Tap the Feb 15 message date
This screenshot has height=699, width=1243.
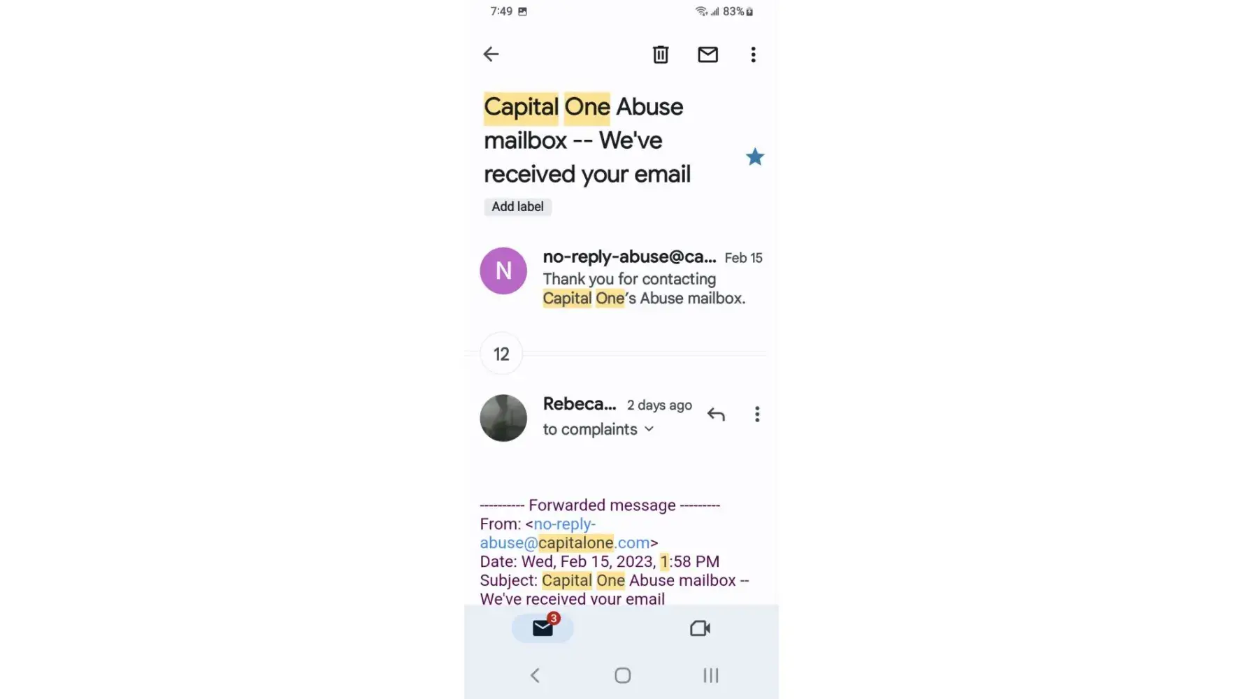(x=743, y=258)
